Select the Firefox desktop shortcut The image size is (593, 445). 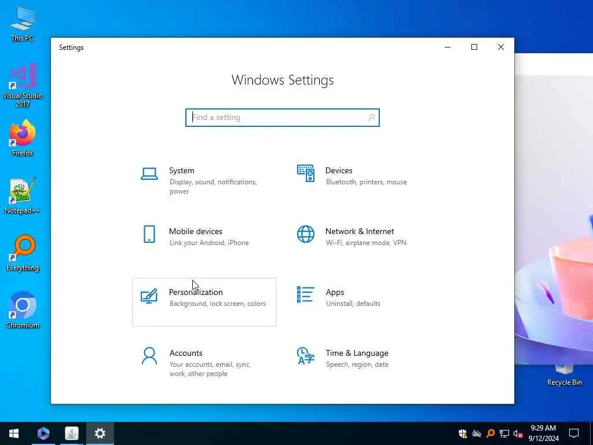(23, 138)
